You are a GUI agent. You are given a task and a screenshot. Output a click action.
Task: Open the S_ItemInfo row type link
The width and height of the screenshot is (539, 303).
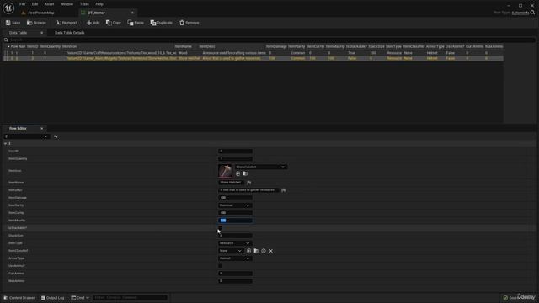(520, 13)
